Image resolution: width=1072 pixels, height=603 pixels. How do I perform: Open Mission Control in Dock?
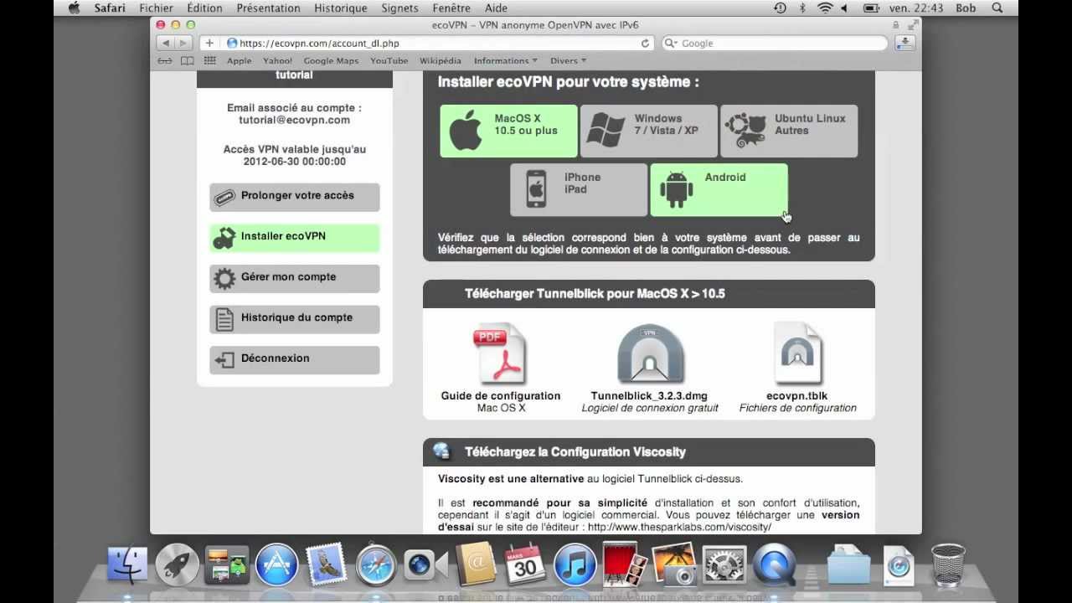227,564
